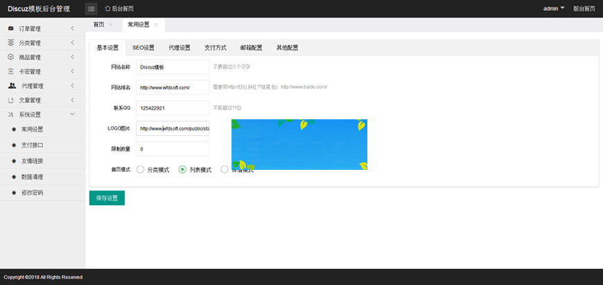Select the 列表模式 radio button
This screenshot has height=285, width=603.
click(x=182, y=169)
